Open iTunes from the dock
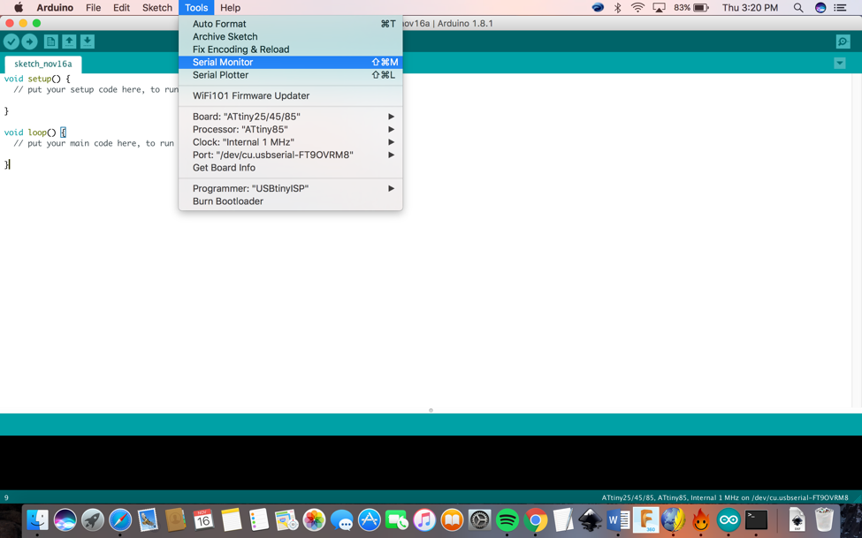Image resolution: width=862 pixels, height=538 pixels. (424, 519)
